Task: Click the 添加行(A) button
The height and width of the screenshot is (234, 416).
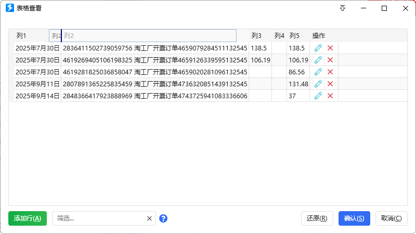Action: click(28, 218)
